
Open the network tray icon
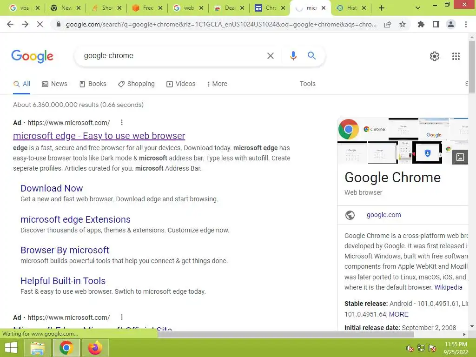point(421,348)
